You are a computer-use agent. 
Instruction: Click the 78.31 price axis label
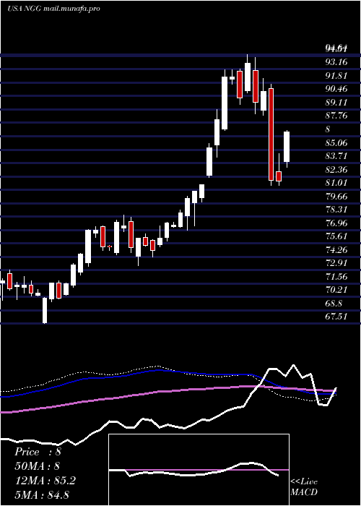(336, 210)
